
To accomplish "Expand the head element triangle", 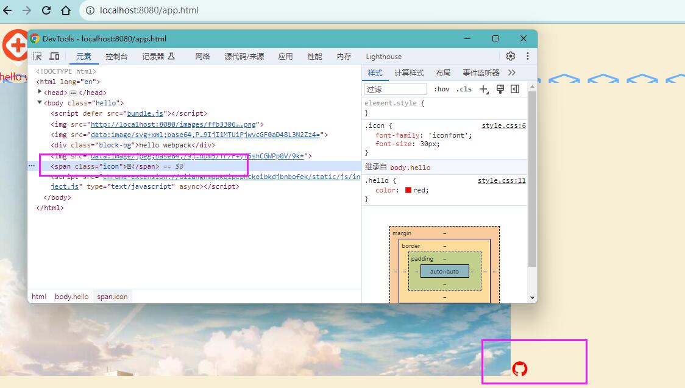I will 40,91.
